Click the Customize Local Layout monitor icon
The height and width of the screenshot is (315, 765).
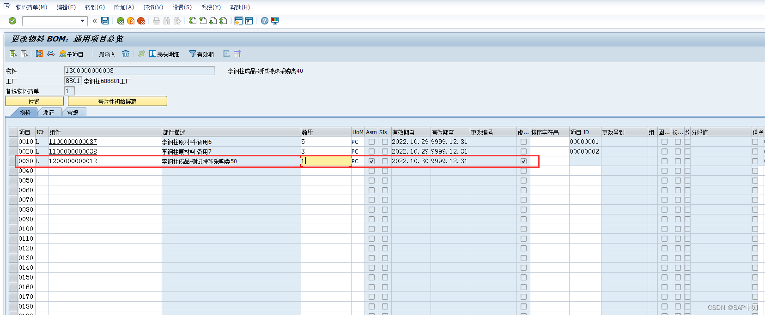(x=275, y=21)
